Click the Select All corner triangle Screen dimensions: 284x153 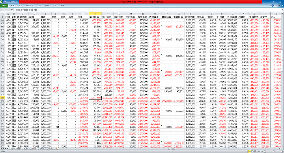coord(2,14)
